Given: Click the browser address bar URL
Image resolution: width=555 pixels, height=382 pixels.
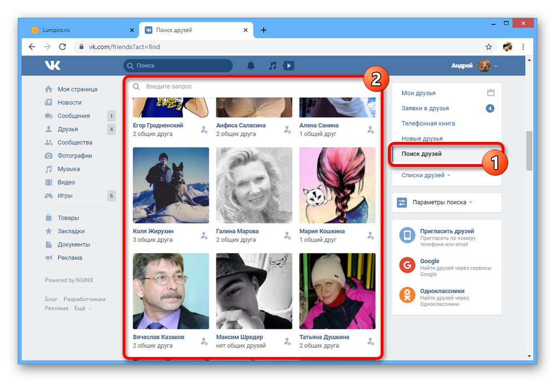Looking at the screenshot, I should [124, 47].
